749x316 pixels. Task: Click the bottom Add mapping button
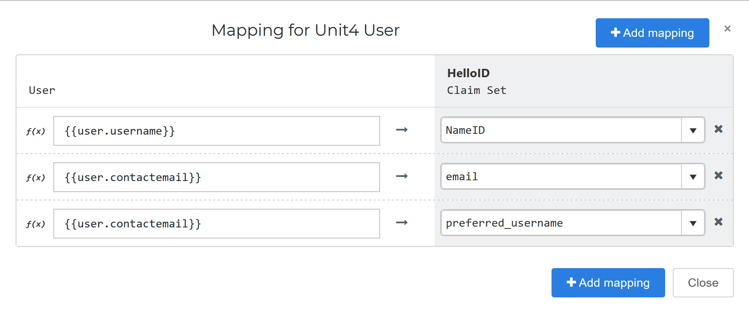(608, 283)
